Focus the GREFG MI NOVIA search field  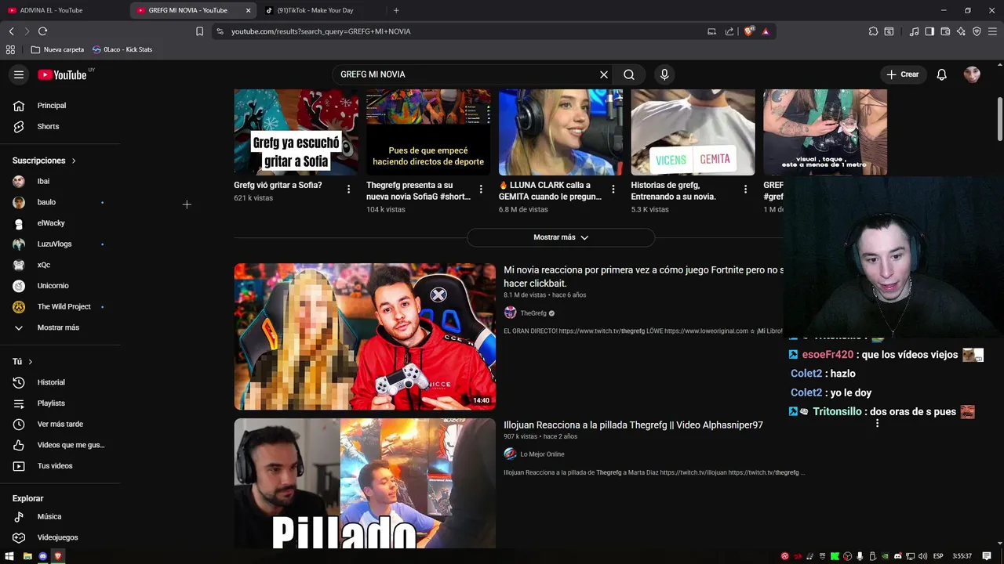[x=467, y=74]
